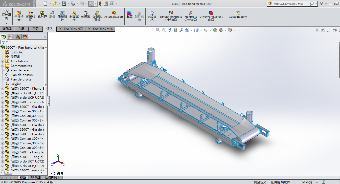
Task: Open the Sustainability tool
Action: pos(238,15)
